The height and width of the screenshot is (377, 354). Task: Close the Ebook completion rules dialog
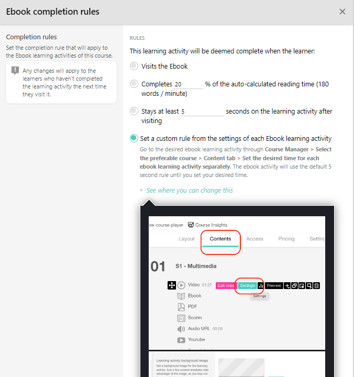point(342,12)
